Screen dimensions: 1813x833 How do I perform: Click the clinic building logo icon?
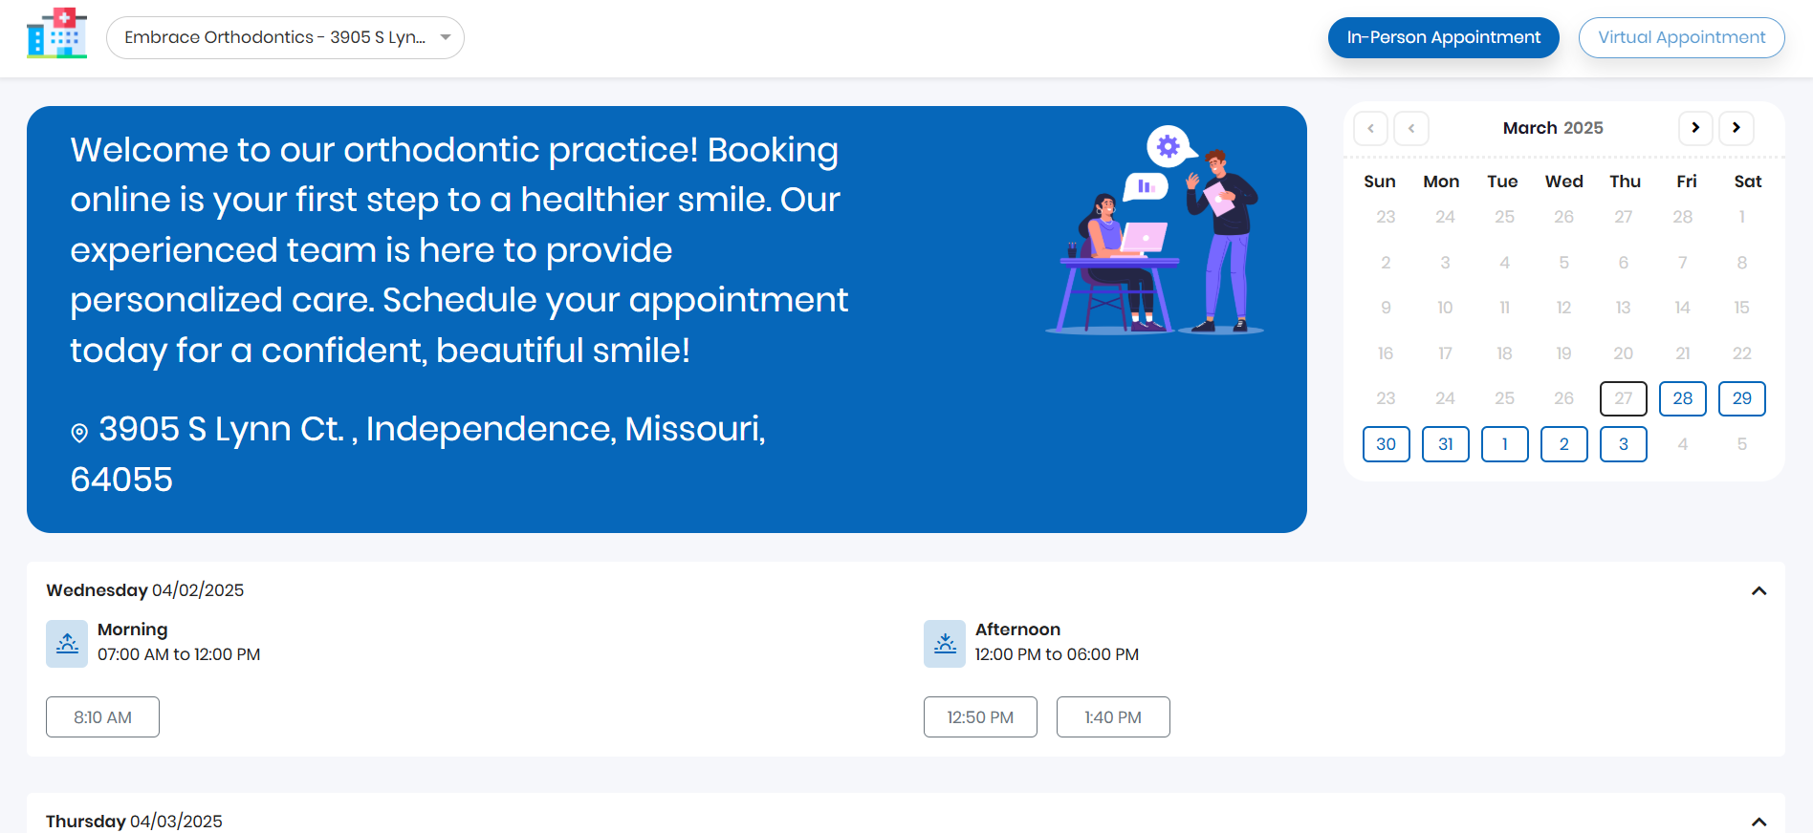(x=57, y=34)
